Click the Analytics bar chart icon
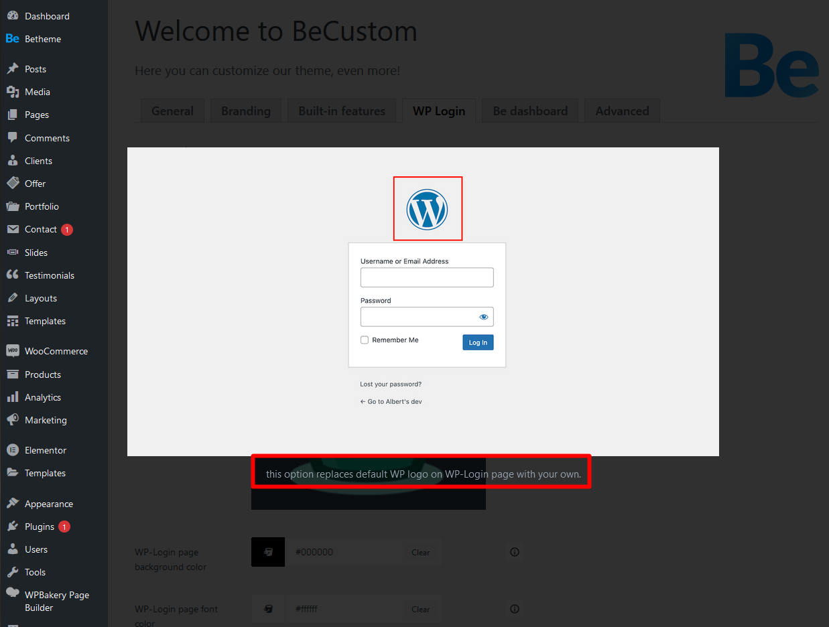 coord(12,397)
